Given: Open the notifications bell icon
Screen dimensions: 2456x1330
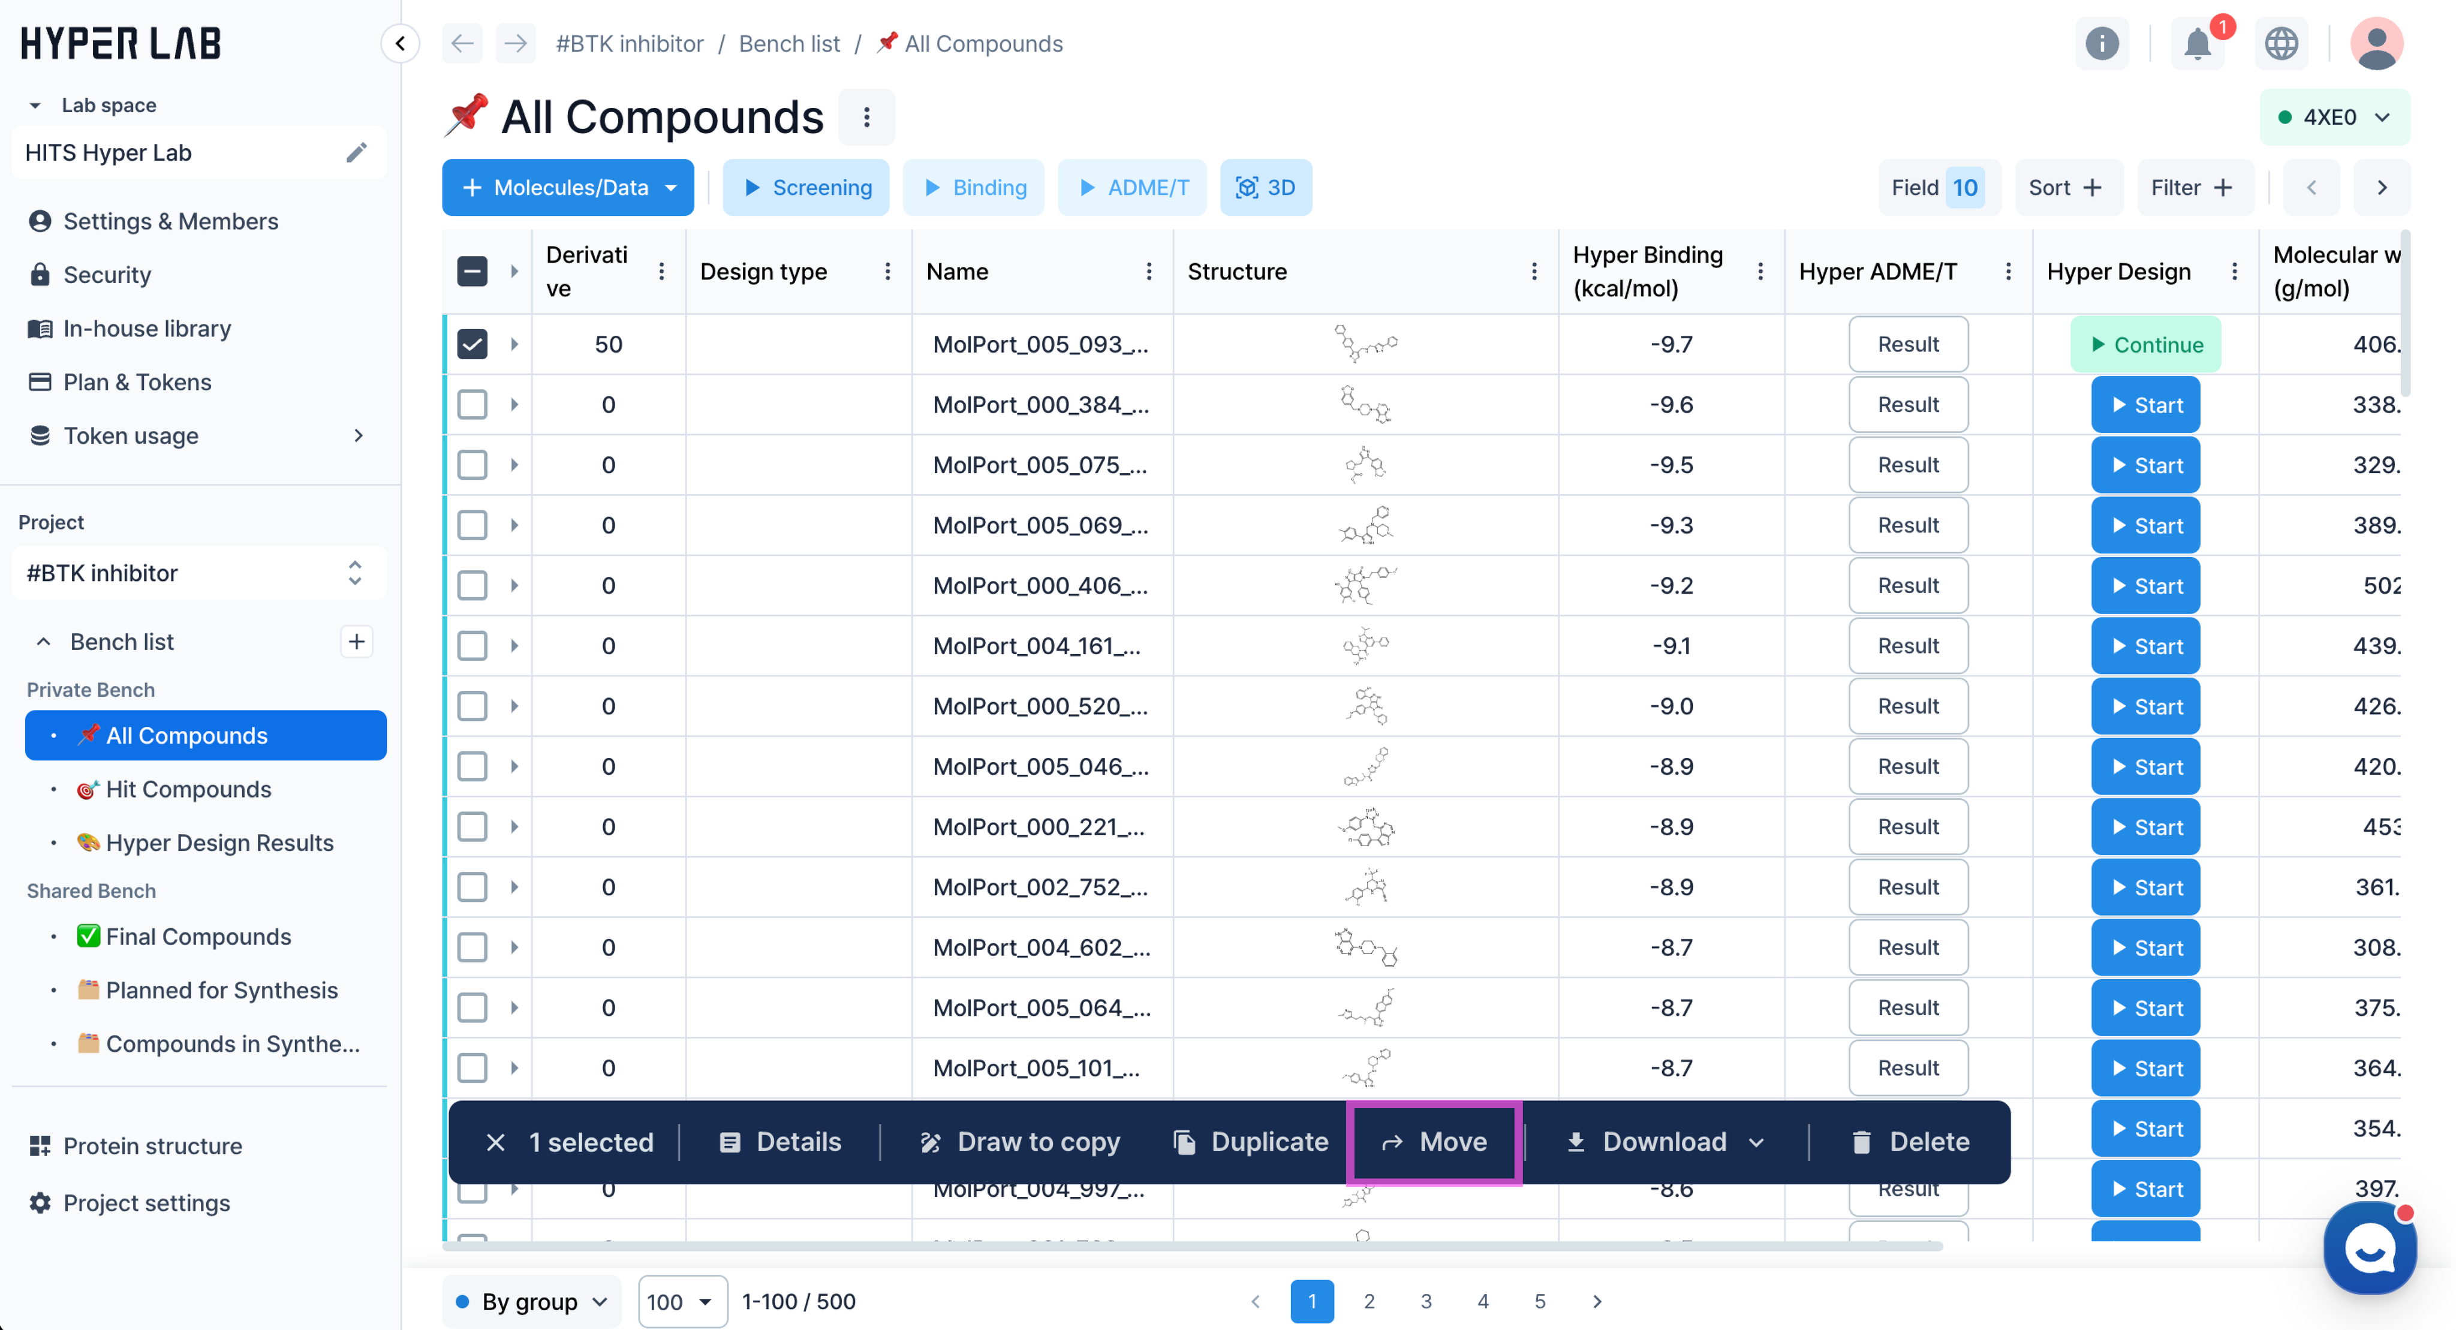Looking at the screenshot, I should [2198, 44].
